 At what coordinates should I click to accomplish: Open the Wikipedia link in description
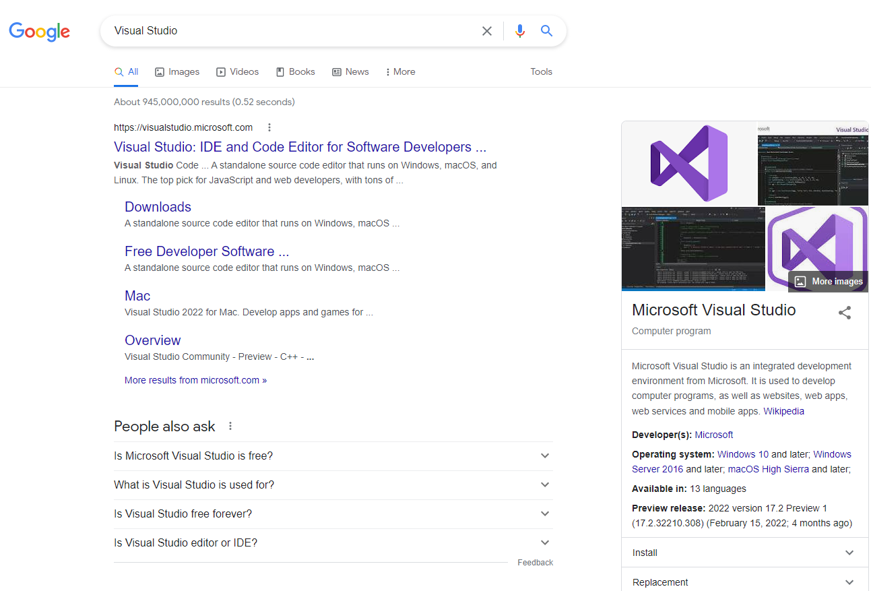(783, 411)
